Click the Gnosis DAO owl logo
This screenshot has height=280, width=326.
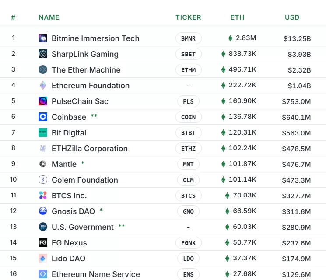click(x=43, y=211)
